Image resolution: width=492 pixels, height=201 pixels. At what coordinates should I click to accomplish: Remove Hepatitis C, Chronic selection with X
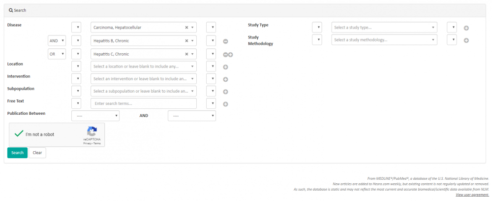tap(186, 54)
